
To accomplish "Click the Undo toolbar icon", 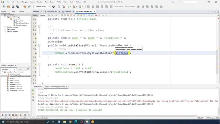I will (x=25, y=7).
